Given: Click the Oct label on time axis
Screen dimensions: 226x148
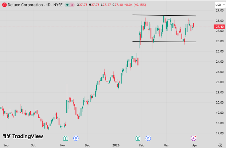Looking at the screenshot, I should tap(33, 145).
